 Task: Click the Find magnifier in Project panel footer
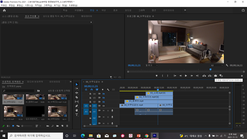pos(53,126)
